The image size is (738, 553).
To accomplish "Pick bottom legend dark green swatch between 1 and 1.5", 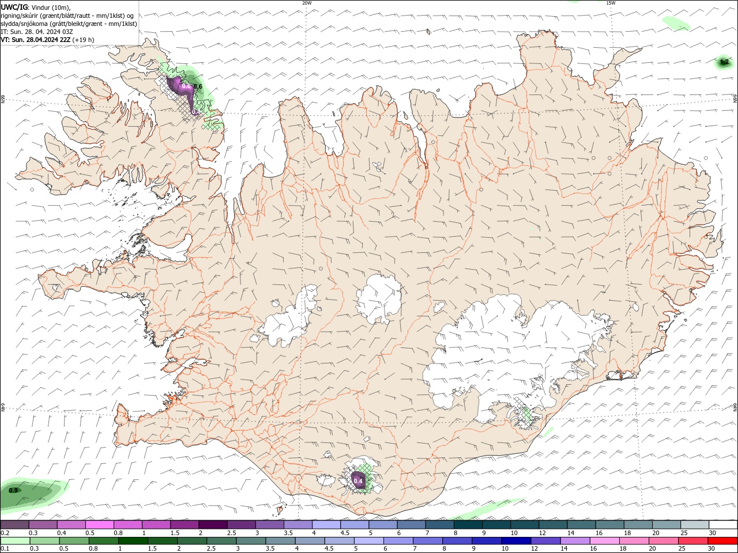I will pos(133,541).
